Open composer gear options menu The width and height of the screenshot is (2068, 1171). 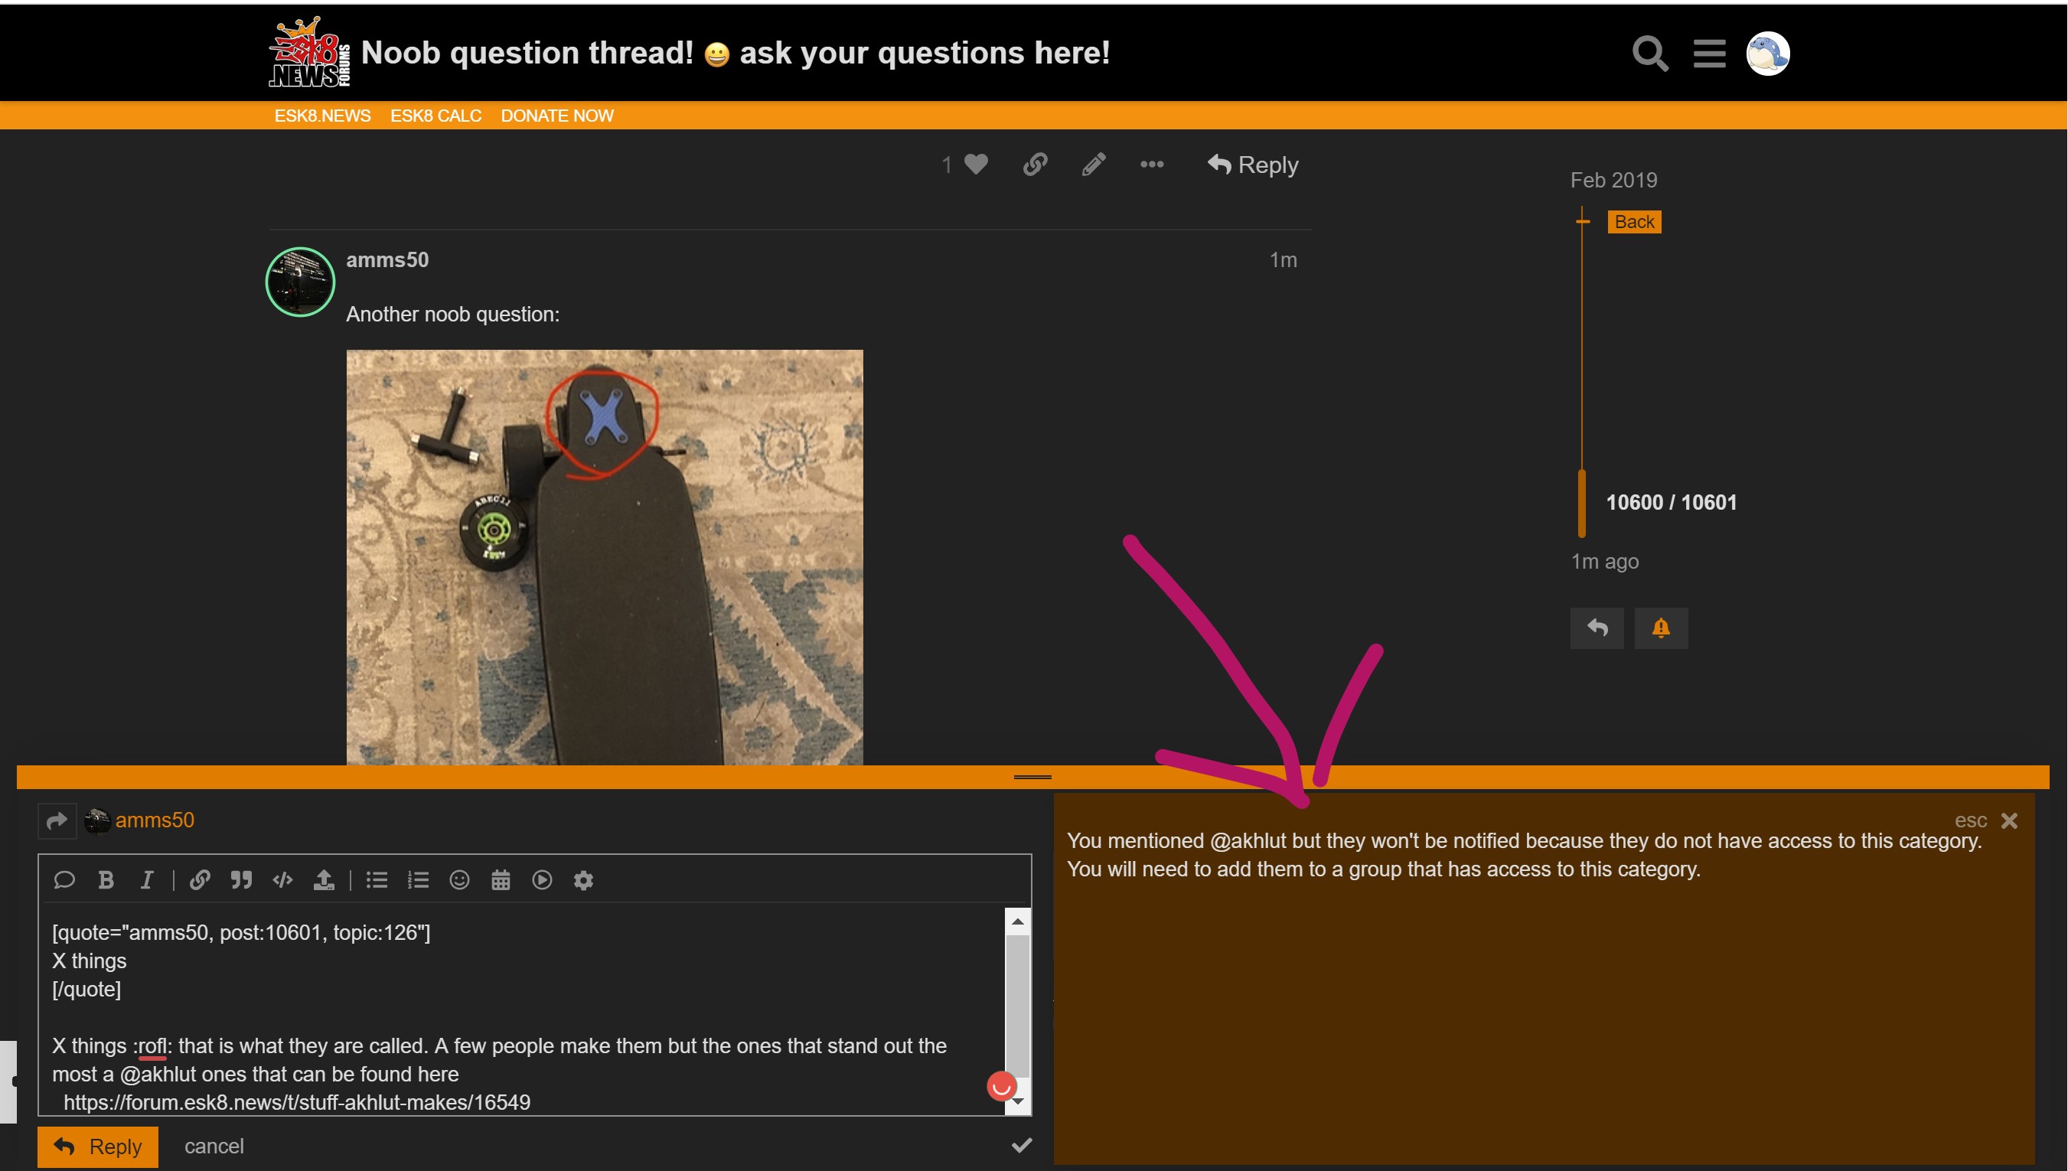coord(583,880)
